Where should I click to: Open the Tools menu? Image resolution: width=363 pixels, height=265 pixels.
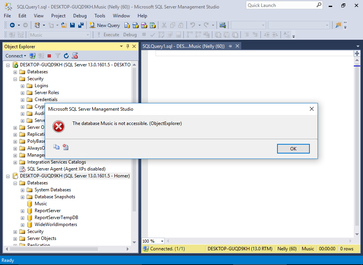100,16
